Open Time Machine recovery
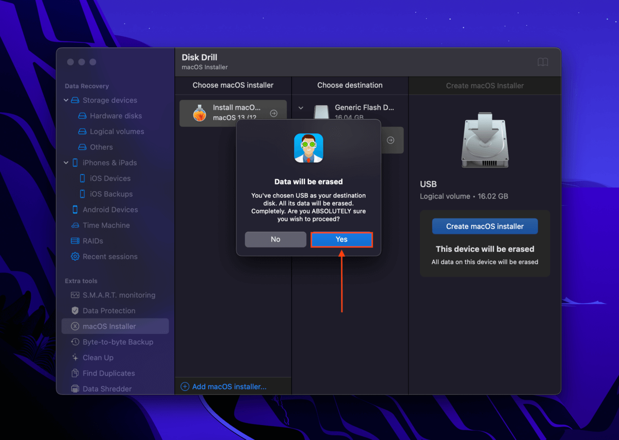 (106, 225)
